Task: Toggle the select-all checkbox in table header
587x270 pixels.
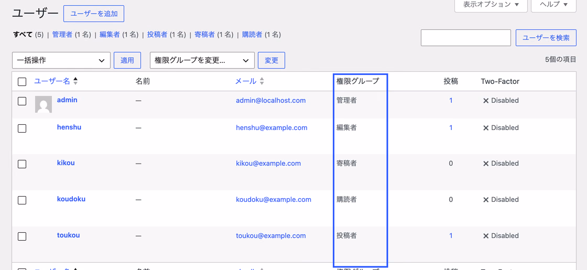Action: (22, 82)
